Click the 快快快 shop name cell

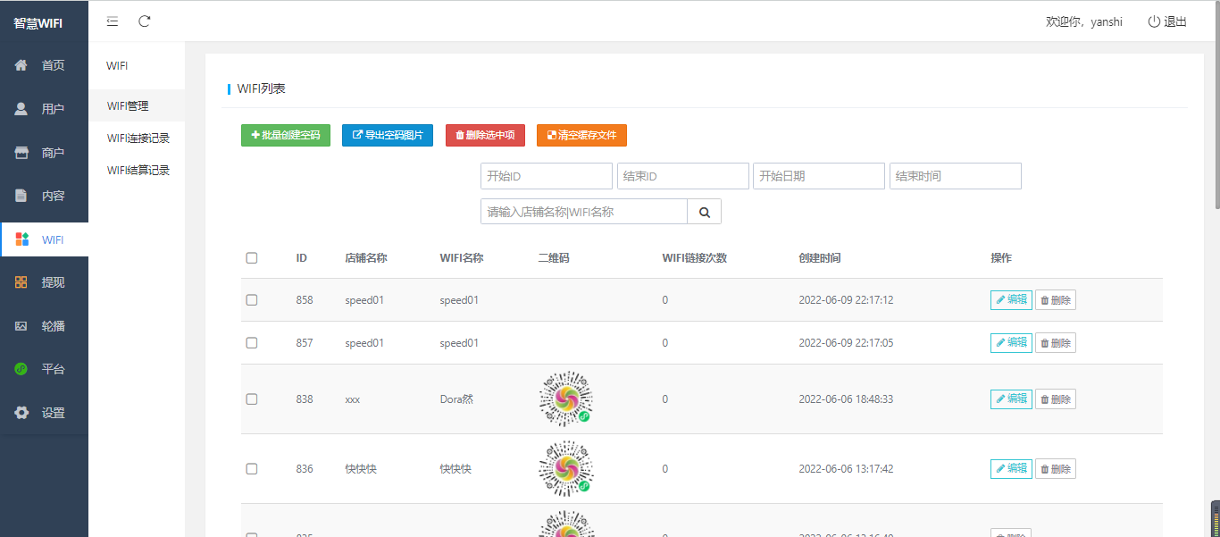click(x=361, y=469)
